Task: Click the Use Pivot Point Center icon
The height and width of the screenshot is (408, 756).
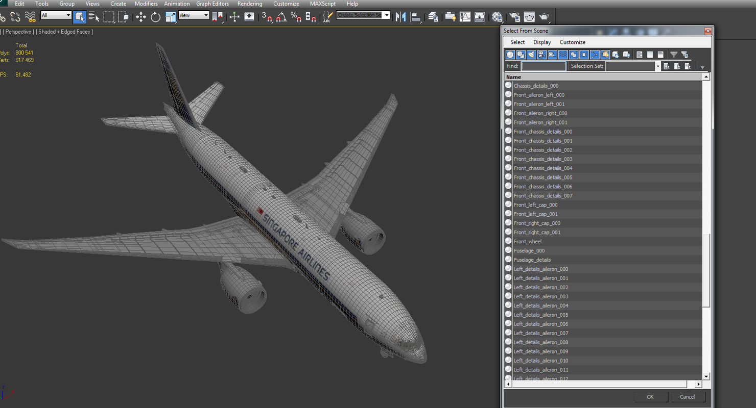Action: click(x=218, y=17)
